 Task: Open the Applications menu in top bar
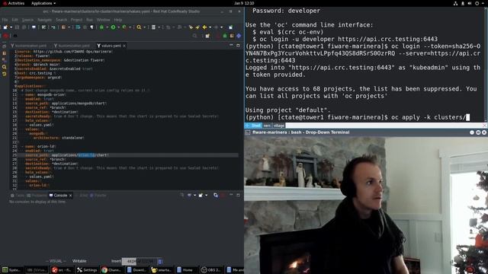(43, 3)
